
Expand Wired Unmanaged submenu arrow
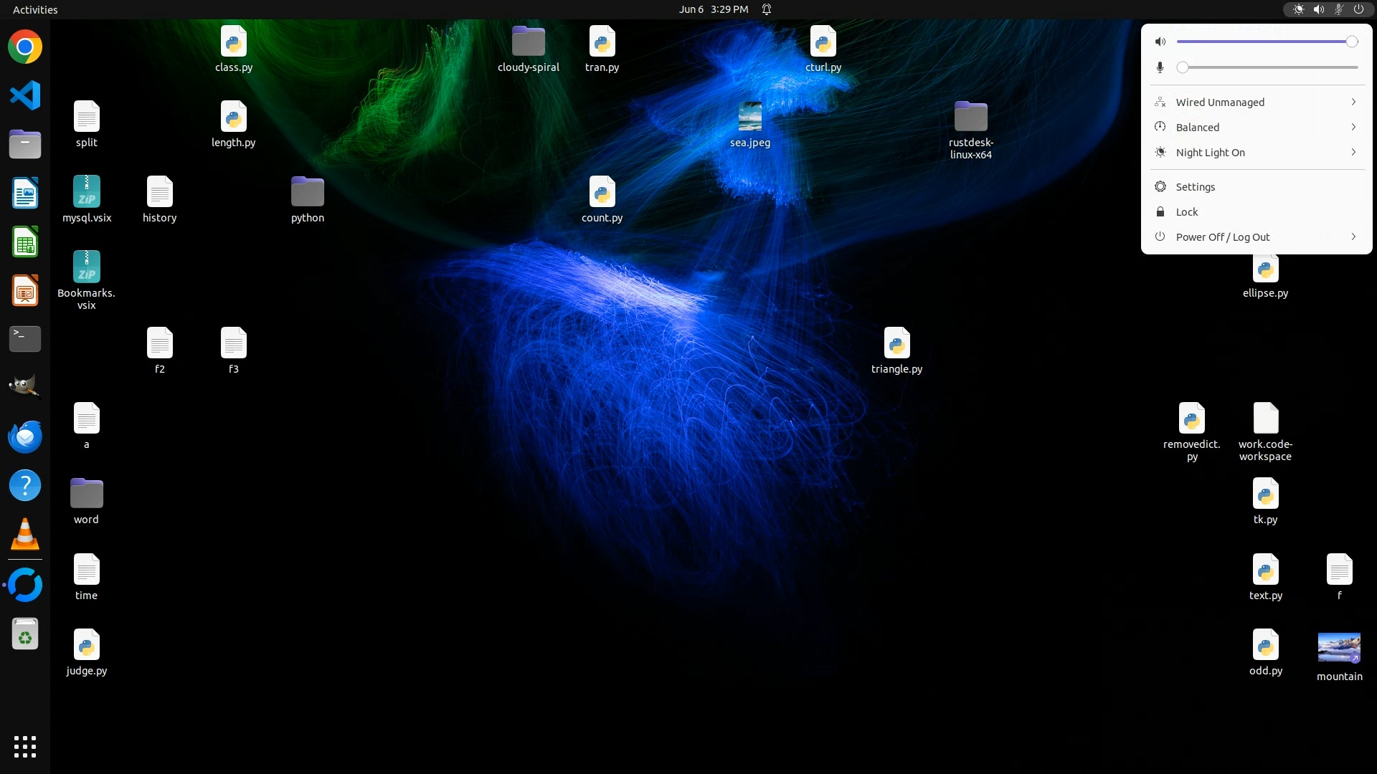point(1353,102)
